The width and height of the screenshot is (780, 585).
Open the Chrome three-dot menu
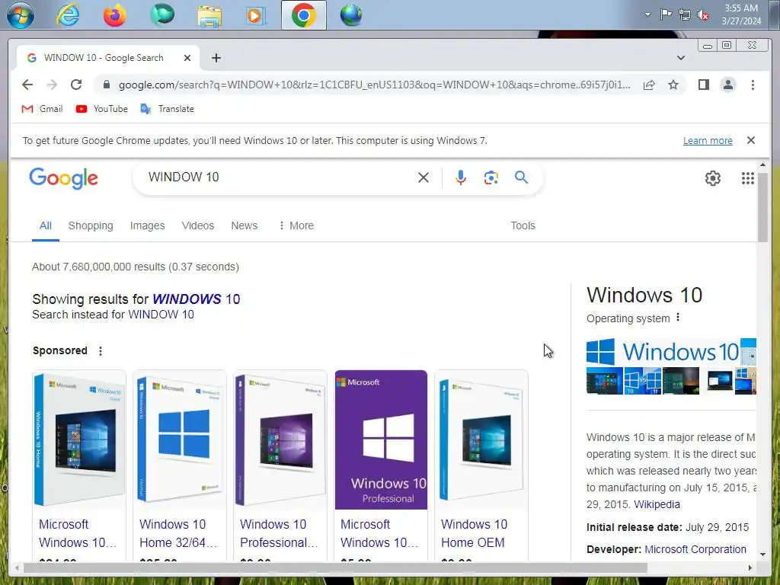click(753, 85)
